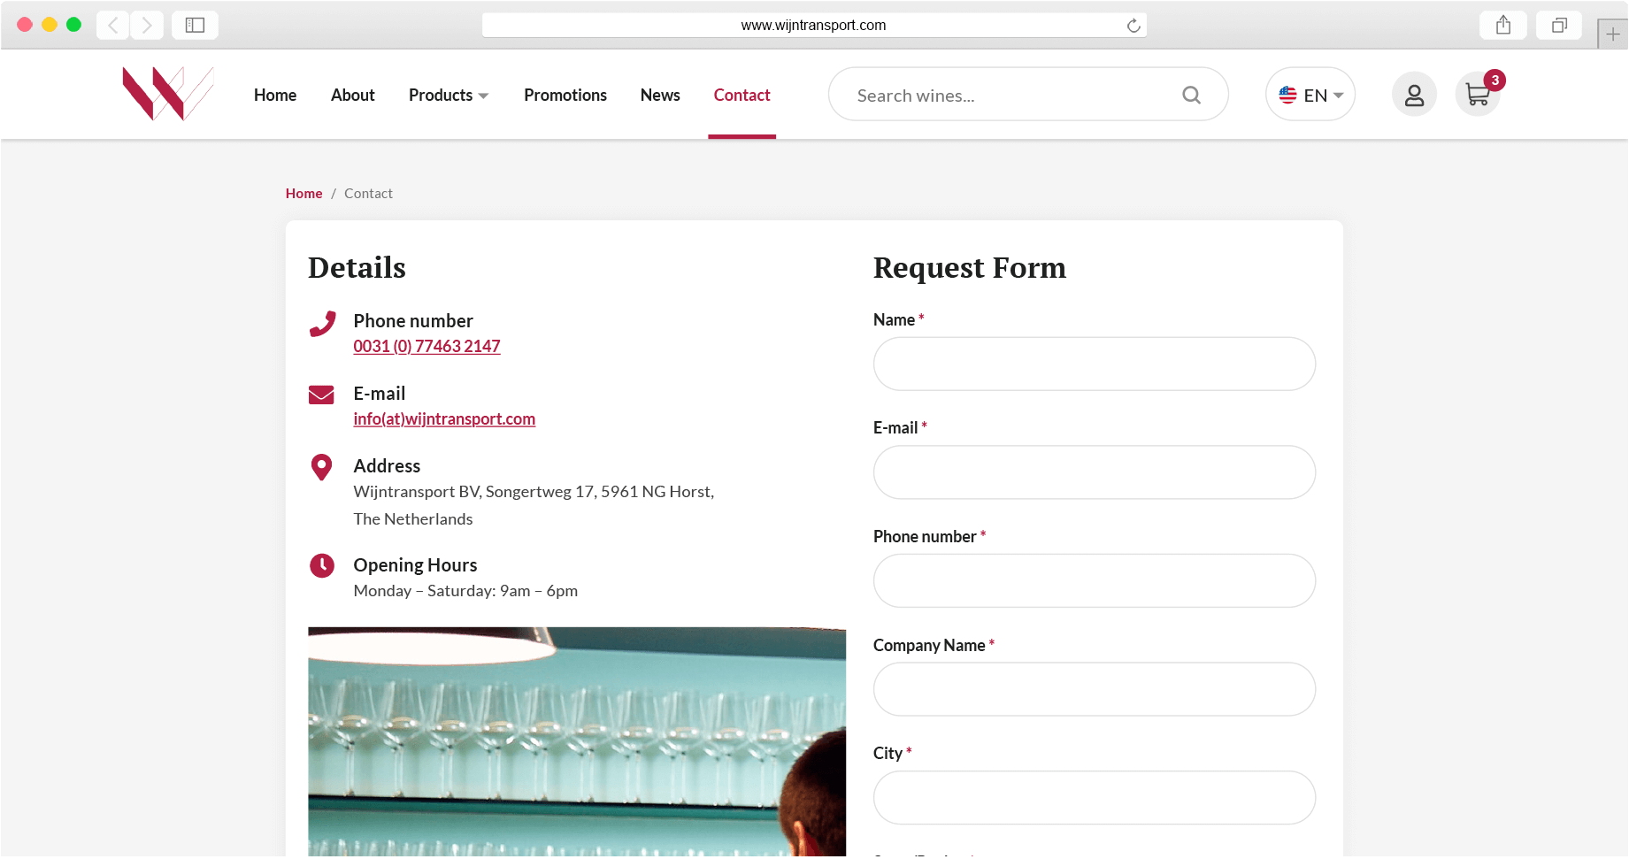This screenshot has width=1629, height=859.
Task: Click the browser forward arrow
Action: tap(147, 25)
